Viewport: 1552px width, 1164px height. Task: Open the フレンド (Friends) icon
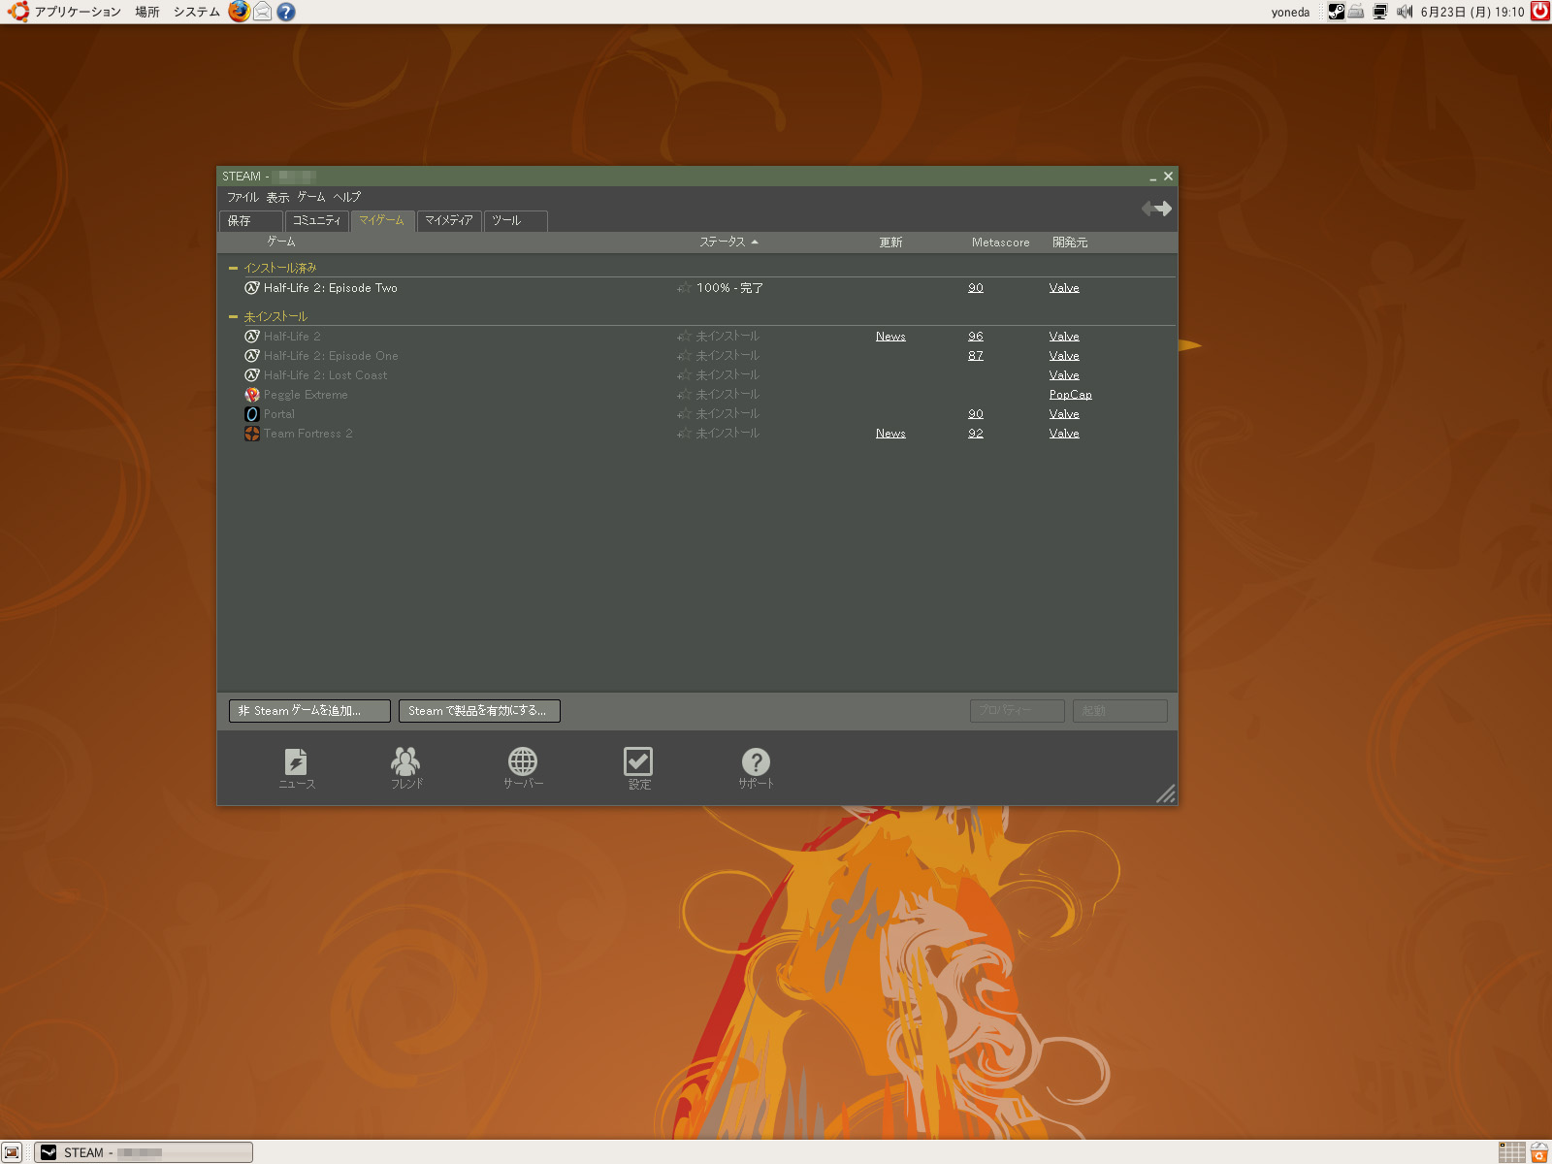coord(405,767)
